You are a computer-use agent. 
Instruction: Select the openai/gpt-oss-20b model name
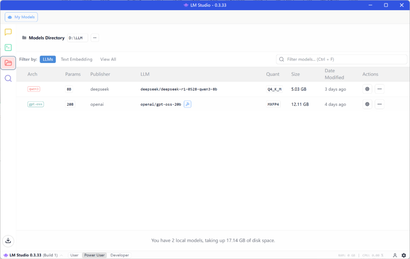[x=161, y=104]
